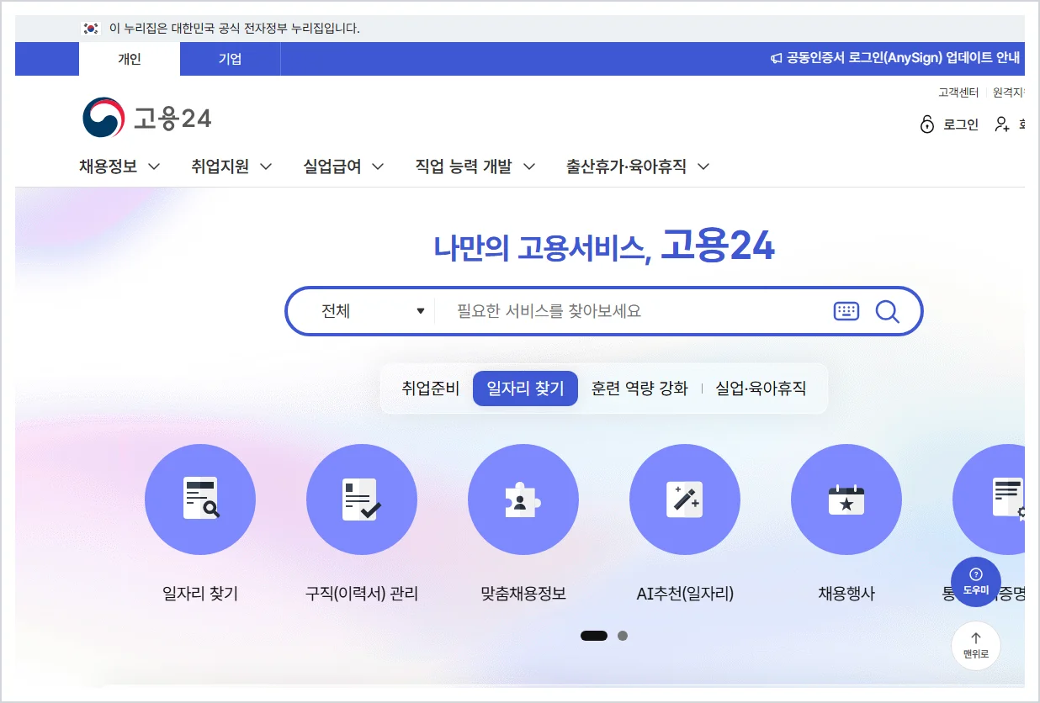1040x703 pixels.
Task: Expand the 직업 능력 개발 menu
Action: (475, 166)
